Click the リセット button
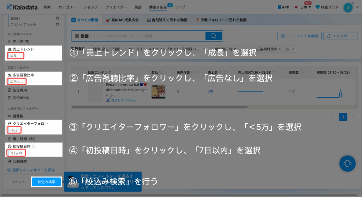The height and width of the screenshot is (197, 362). tap(18, 182)
